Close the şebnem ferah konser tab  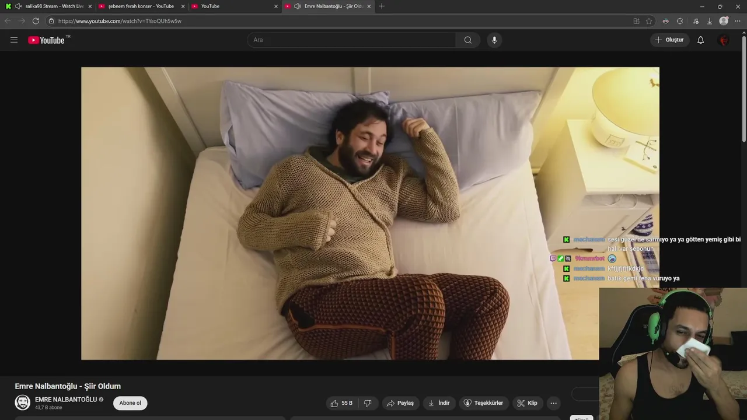coord(183,6)
